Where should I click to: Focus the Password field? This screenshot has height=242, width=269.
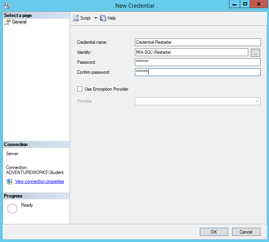coord(198,62)
